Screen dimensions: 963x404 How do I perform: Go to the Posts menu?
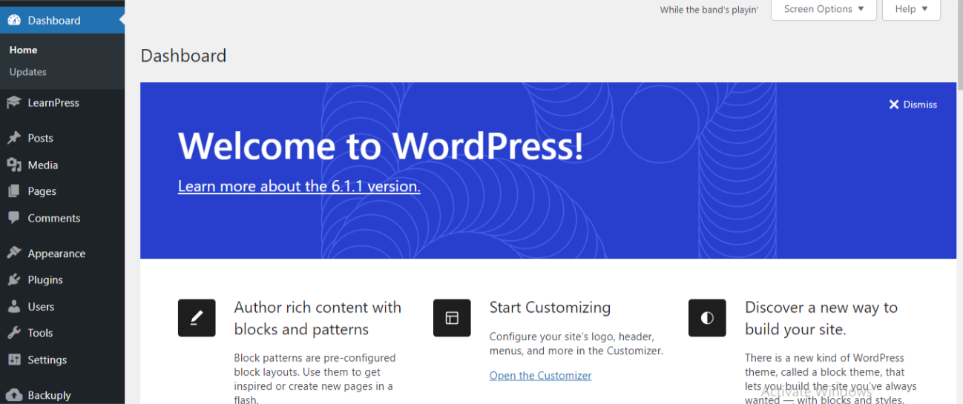(x=62, y=138)
